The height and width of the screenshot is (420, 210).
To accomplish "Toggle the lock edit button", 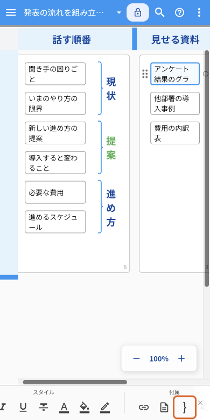I will [x=138, y=12].
